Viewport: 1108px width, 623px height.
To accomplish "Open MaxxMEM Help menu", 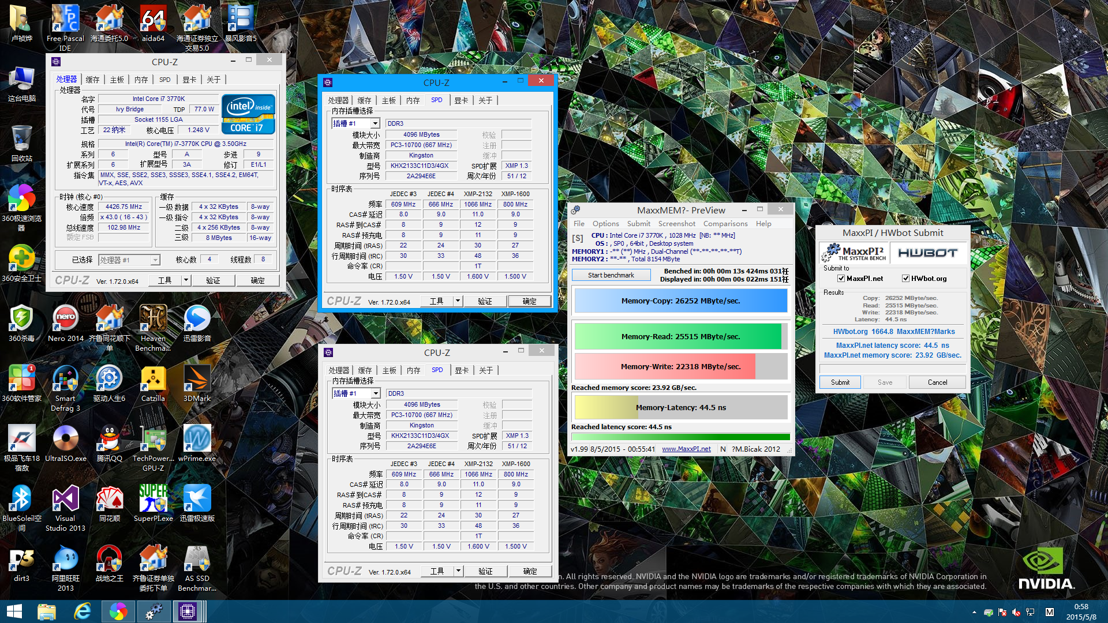I will pyautogui.click(x=763, y=224).
